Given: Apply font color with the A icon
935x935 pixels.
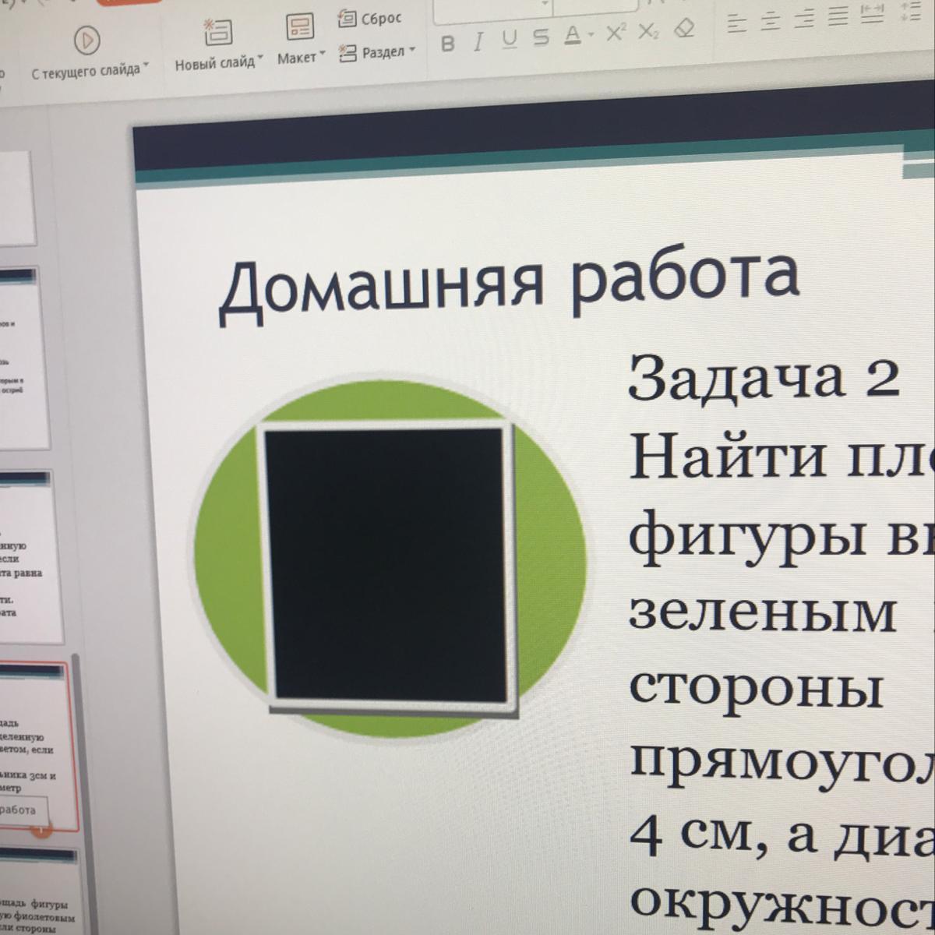Looking at the screenshot, I should [573, 34].
